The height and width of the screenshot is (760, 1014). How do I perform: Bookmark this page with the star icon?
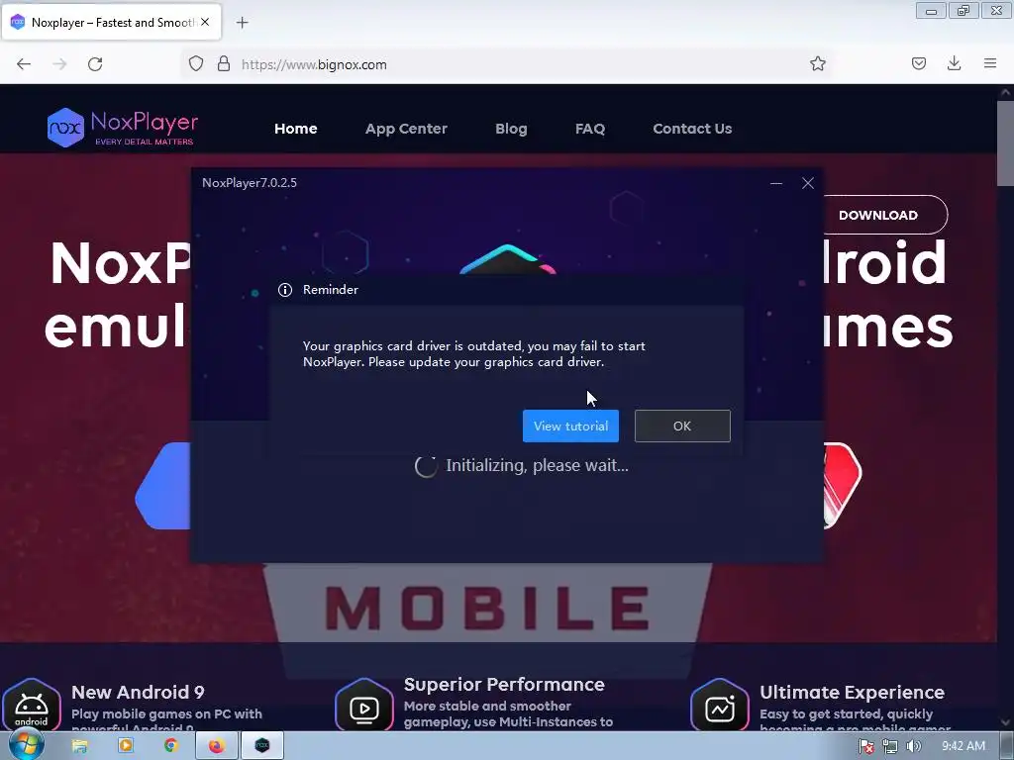point(817,63)
